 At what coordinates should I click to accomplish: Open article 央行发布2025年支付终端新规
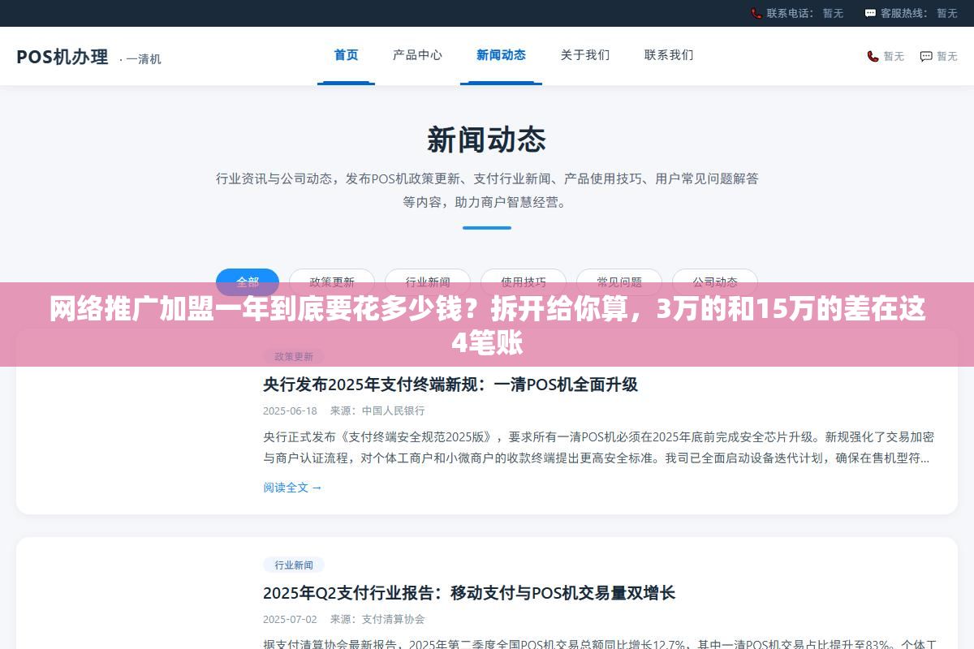click(450, 385)
